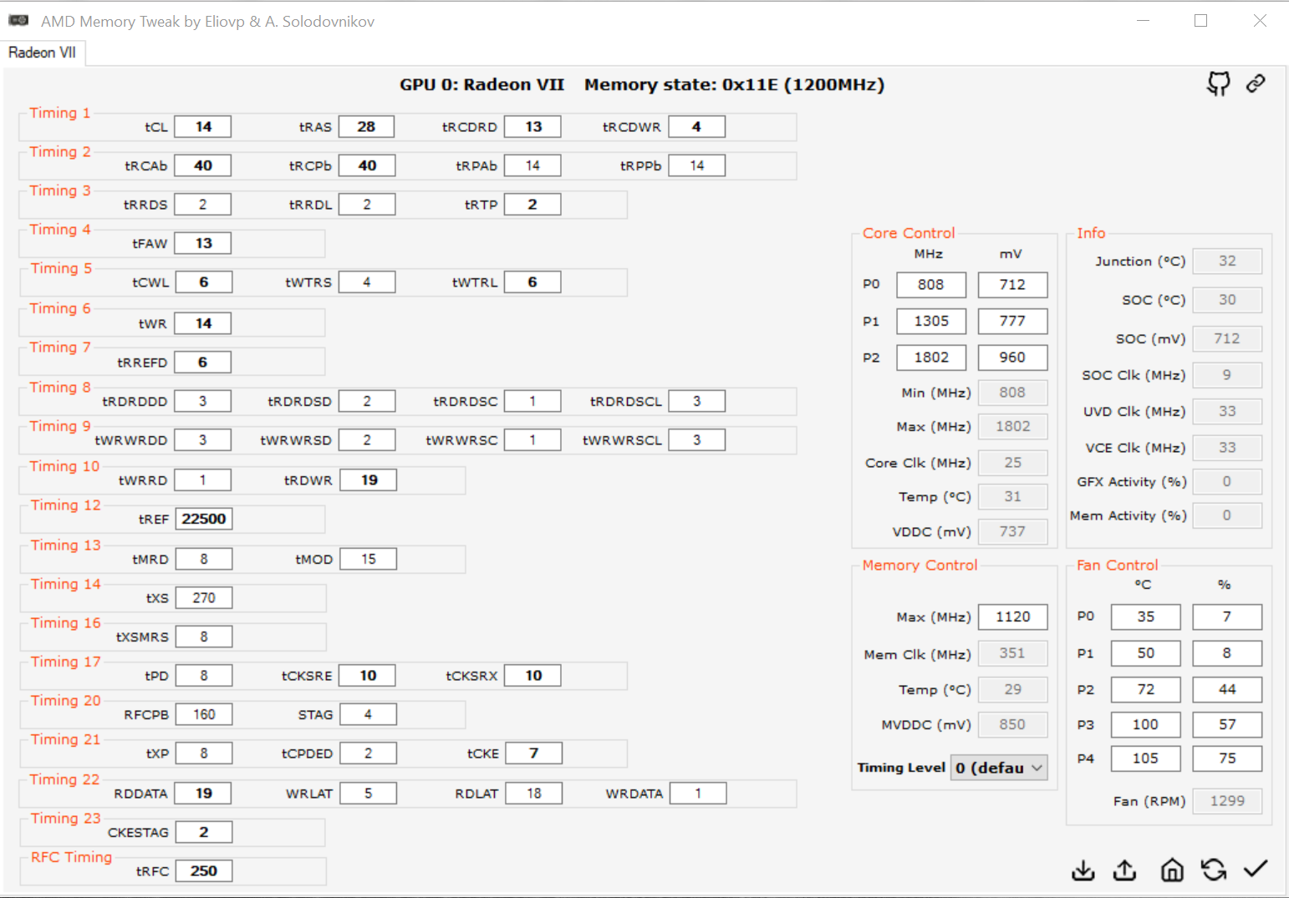Edit the tRCAb field

click(203, 165)
